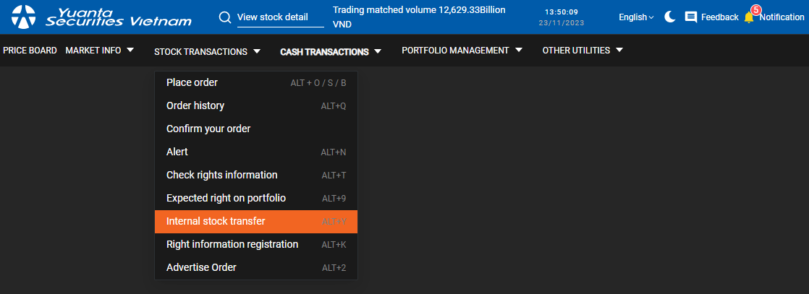Viewport: 809px width, 294px height.
Task: Go to the Price Board
Action: coord(30,51)
